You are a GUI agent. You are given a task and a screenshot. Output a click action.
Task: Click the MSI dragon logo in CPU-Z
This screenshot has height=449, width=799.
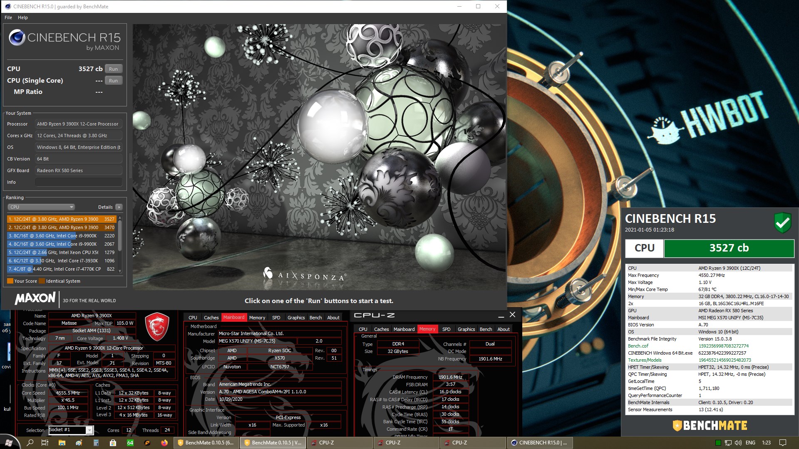click(157, 327)
